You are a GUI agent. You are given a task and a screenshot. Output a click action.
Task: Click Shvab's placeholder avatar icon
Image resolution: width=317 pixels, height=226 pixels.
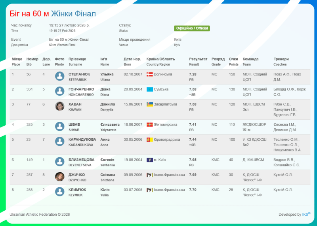click(60, 126)
